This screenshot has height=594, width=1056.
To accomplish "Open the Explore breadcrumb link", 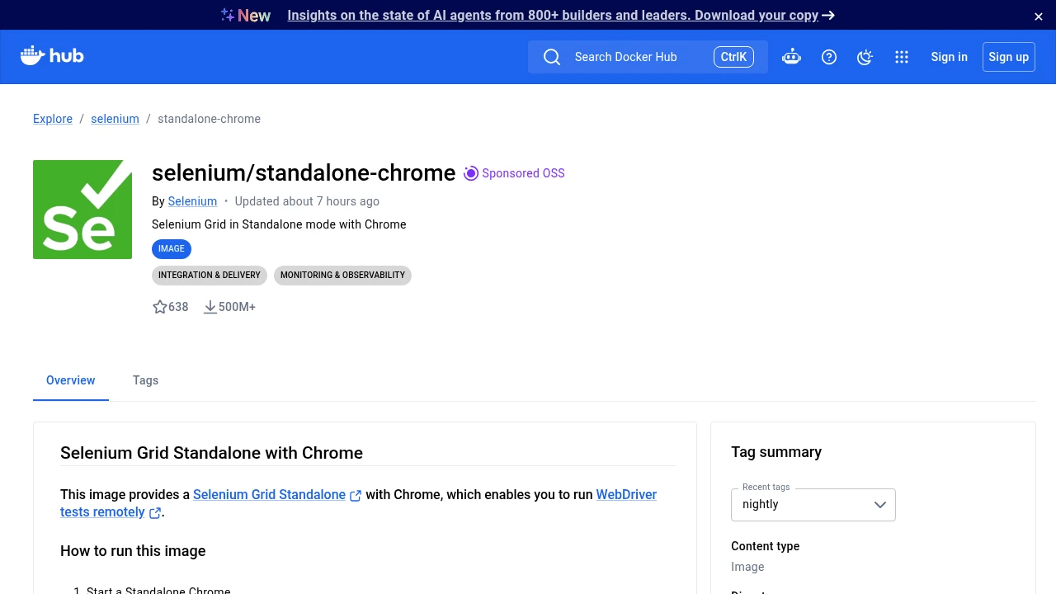I will pos(53,119).
